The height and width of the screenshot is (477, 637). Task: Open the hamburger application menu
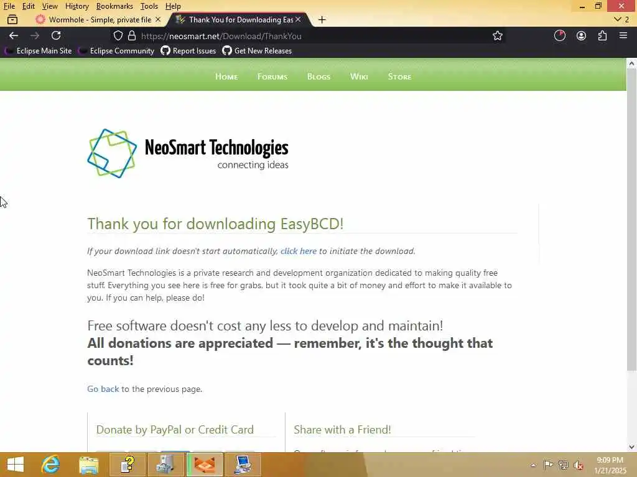[x=623, y=35]
